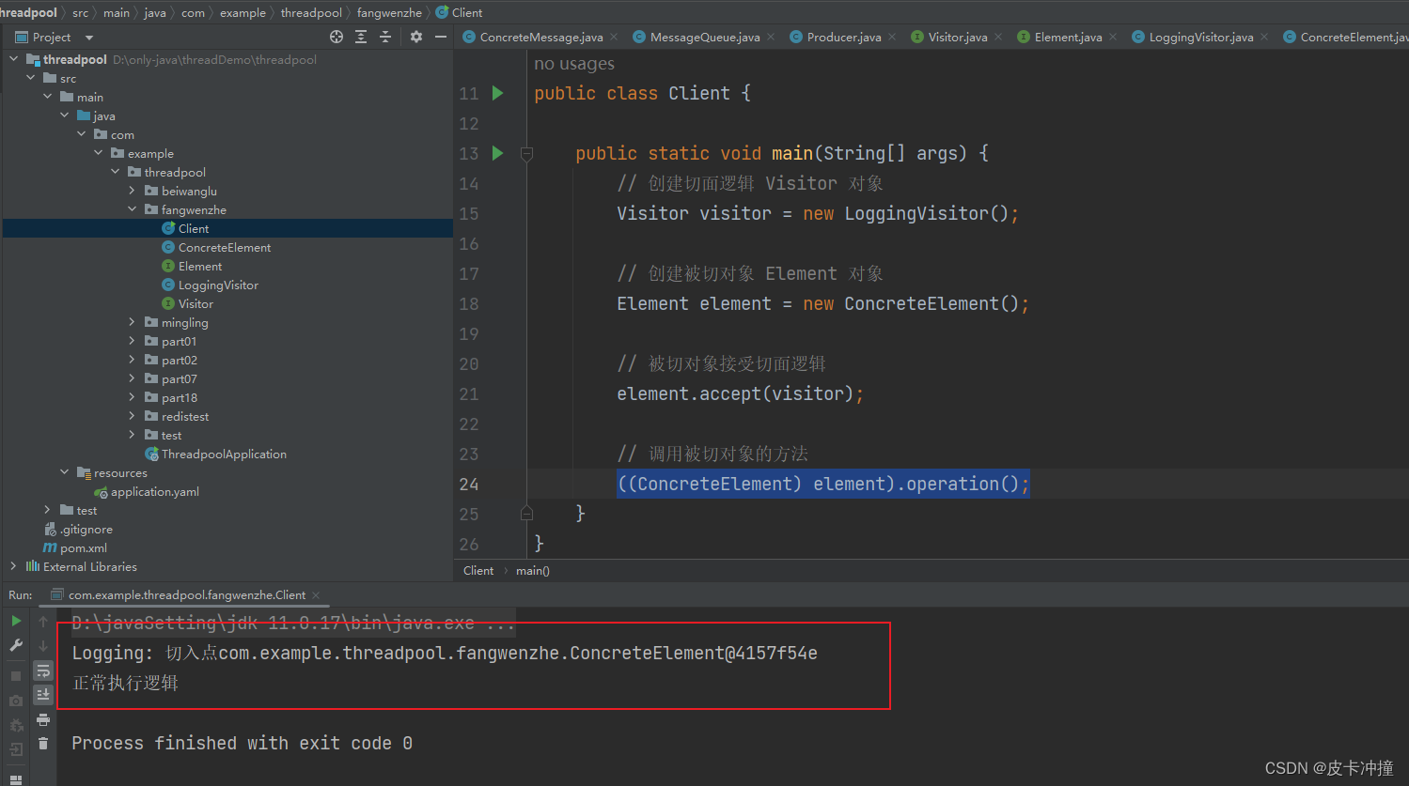Screen dimensions: 1409x786
Task: Click code 'element.accept(visitor);' on line 20
Action: click(x=740, y=393)
